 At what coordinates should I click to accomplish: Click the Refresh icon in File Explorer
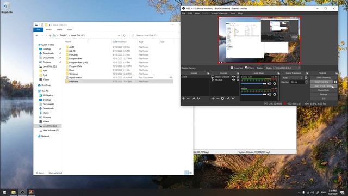(x=125, y=35)
